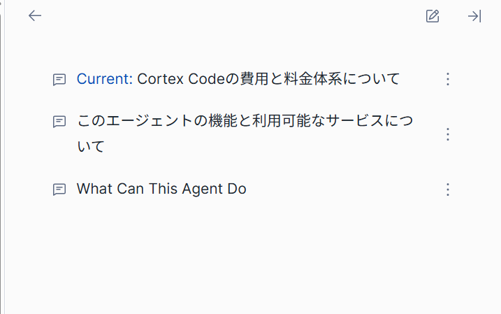Click the blue "Current:" label
The image size is (501, 314).
pos(104,79)
